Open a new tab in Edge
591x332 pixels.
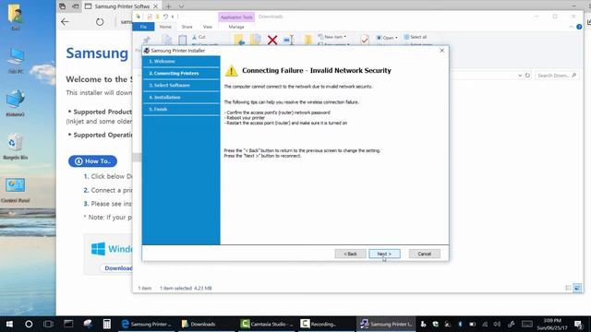click(x=168, y=6)
